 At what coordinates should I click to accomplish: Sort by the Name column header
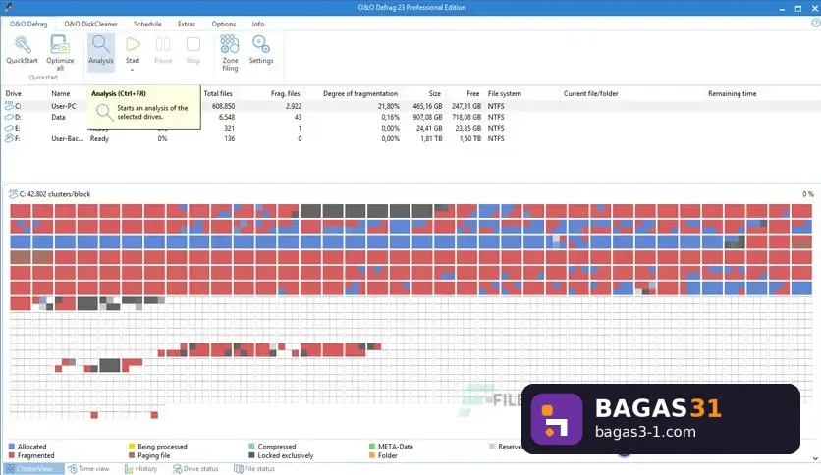click(60, 93)
